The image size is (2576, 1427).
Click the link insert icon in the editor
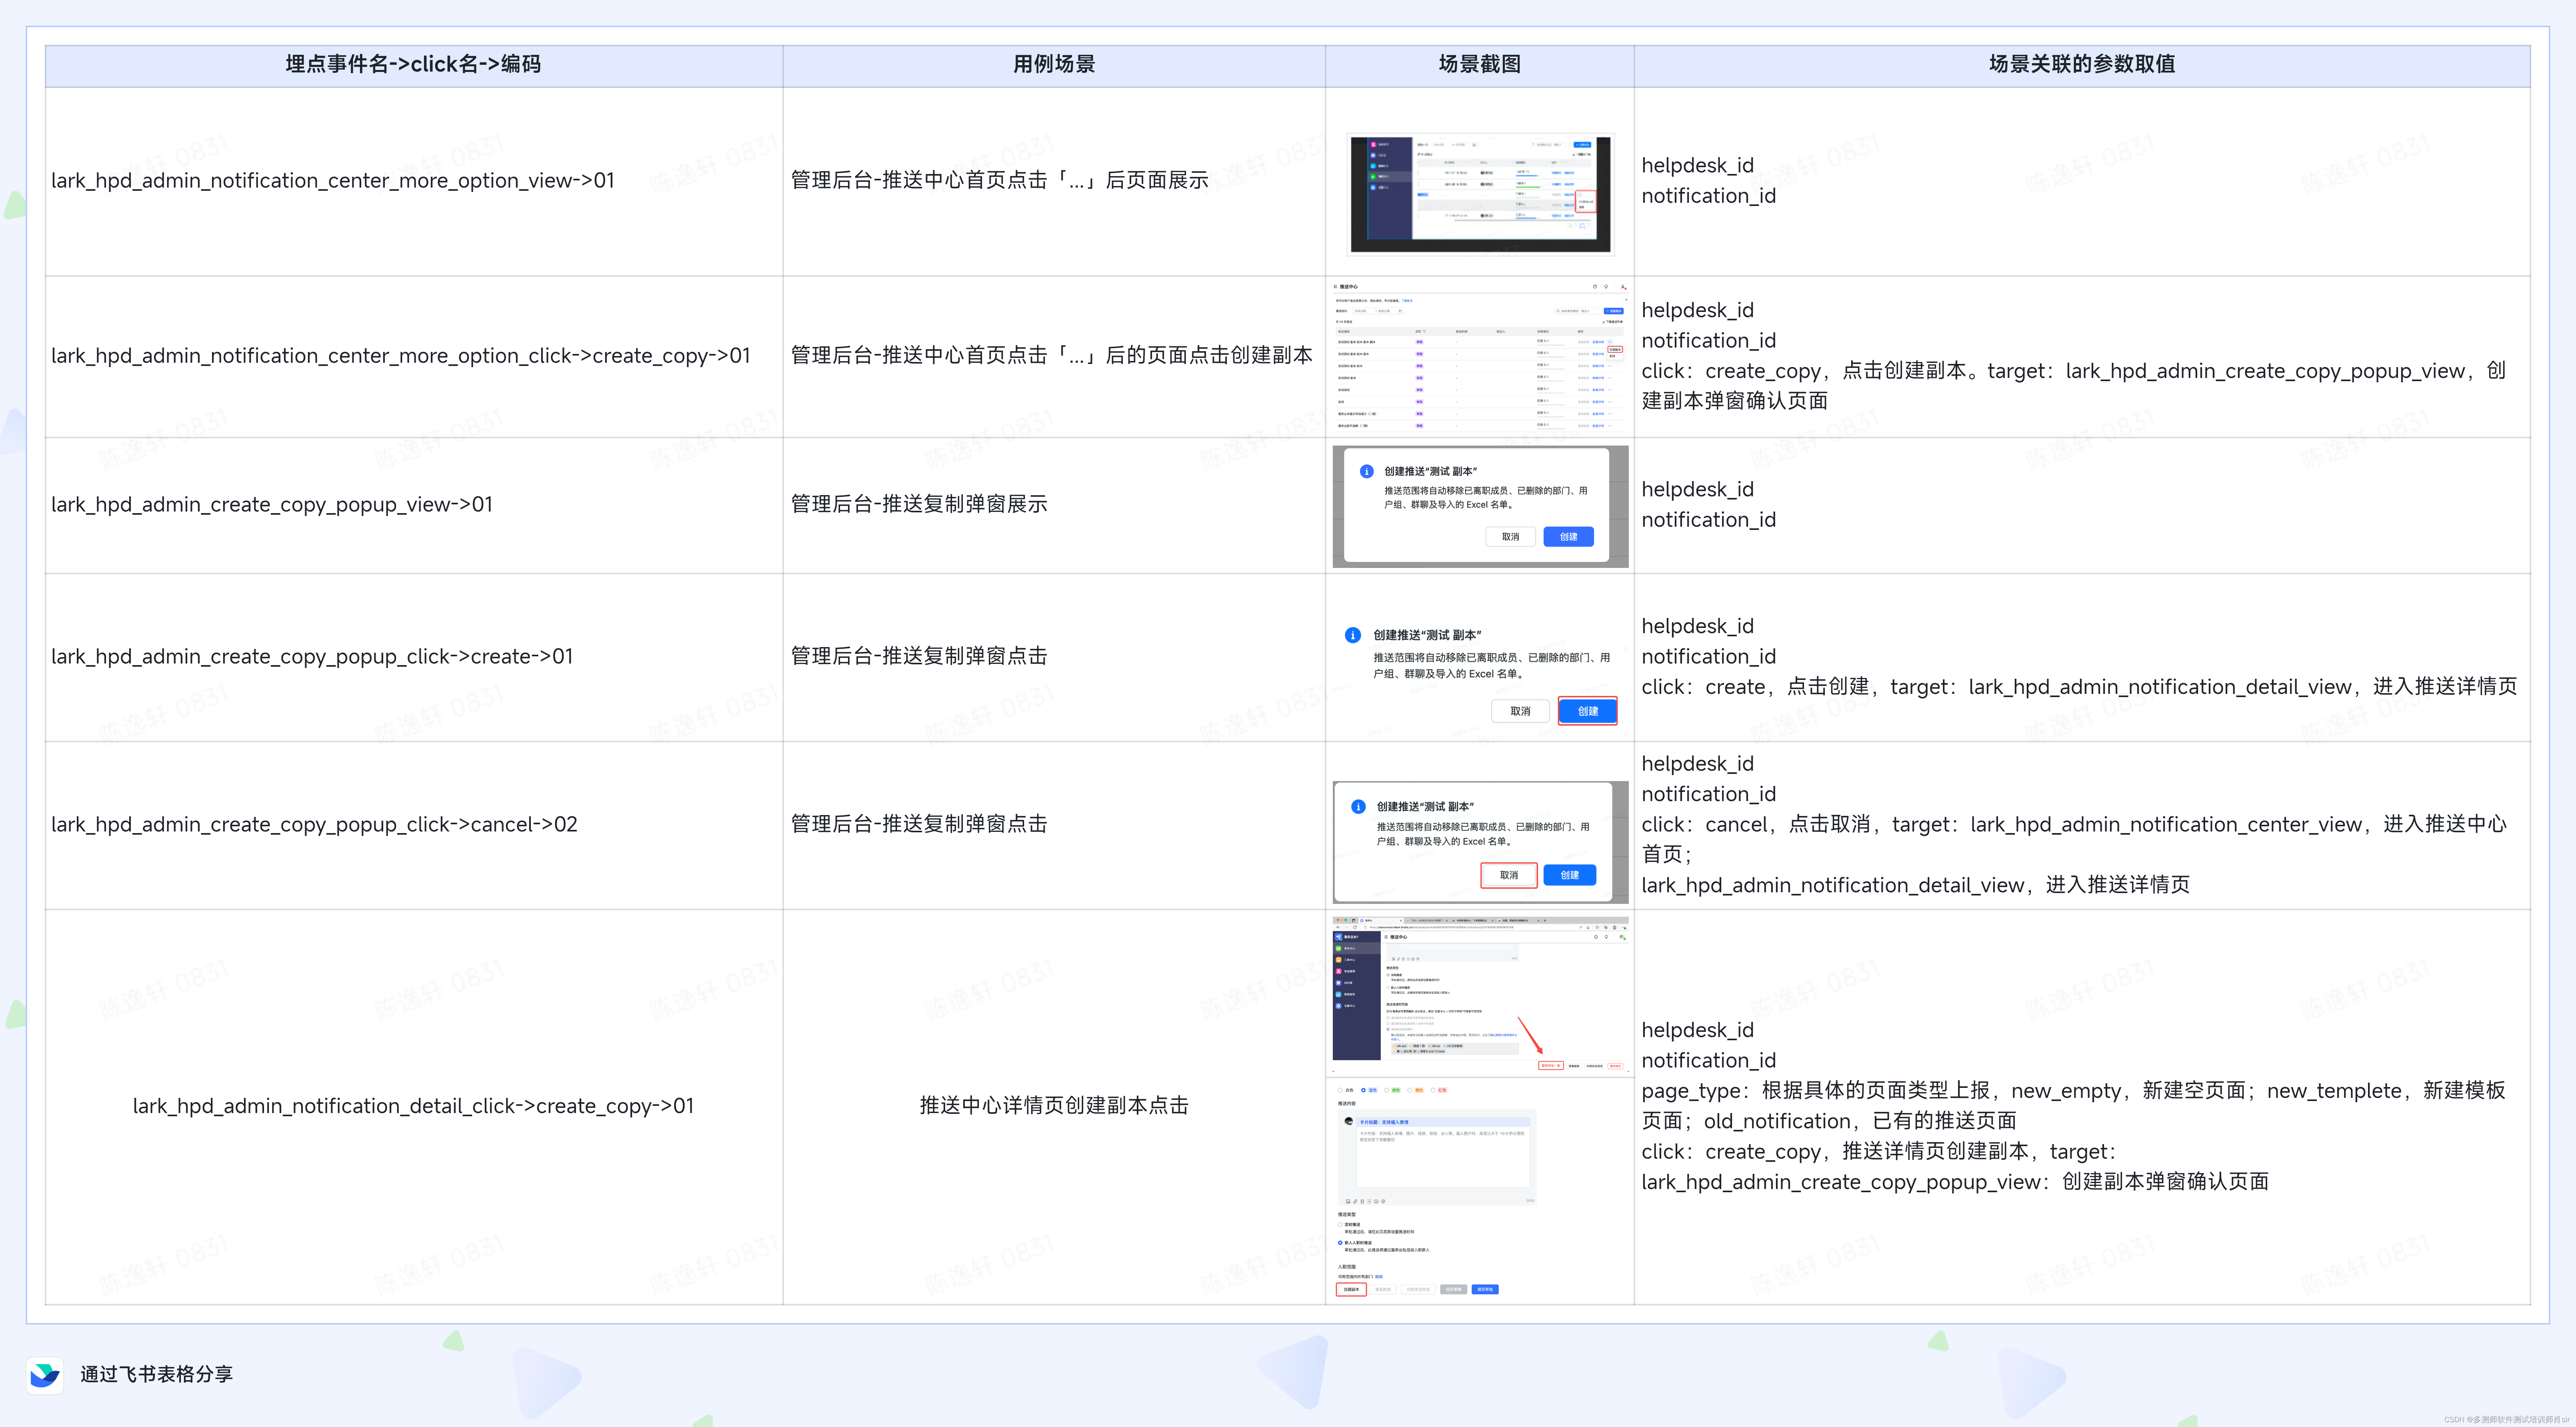click(1355, 1202)
